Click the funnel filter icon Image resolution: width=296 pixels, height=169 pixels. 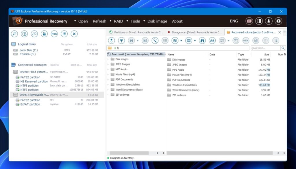[121, 40]
